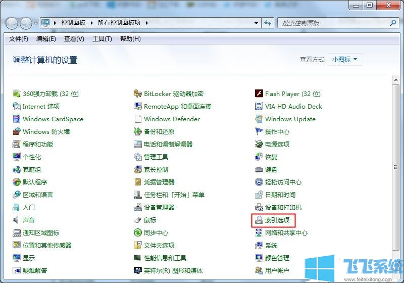Image resolution: width=404 pixels, height=283 pixels.
Task: Click the search magnifier icon
Action: pos(393,23)
